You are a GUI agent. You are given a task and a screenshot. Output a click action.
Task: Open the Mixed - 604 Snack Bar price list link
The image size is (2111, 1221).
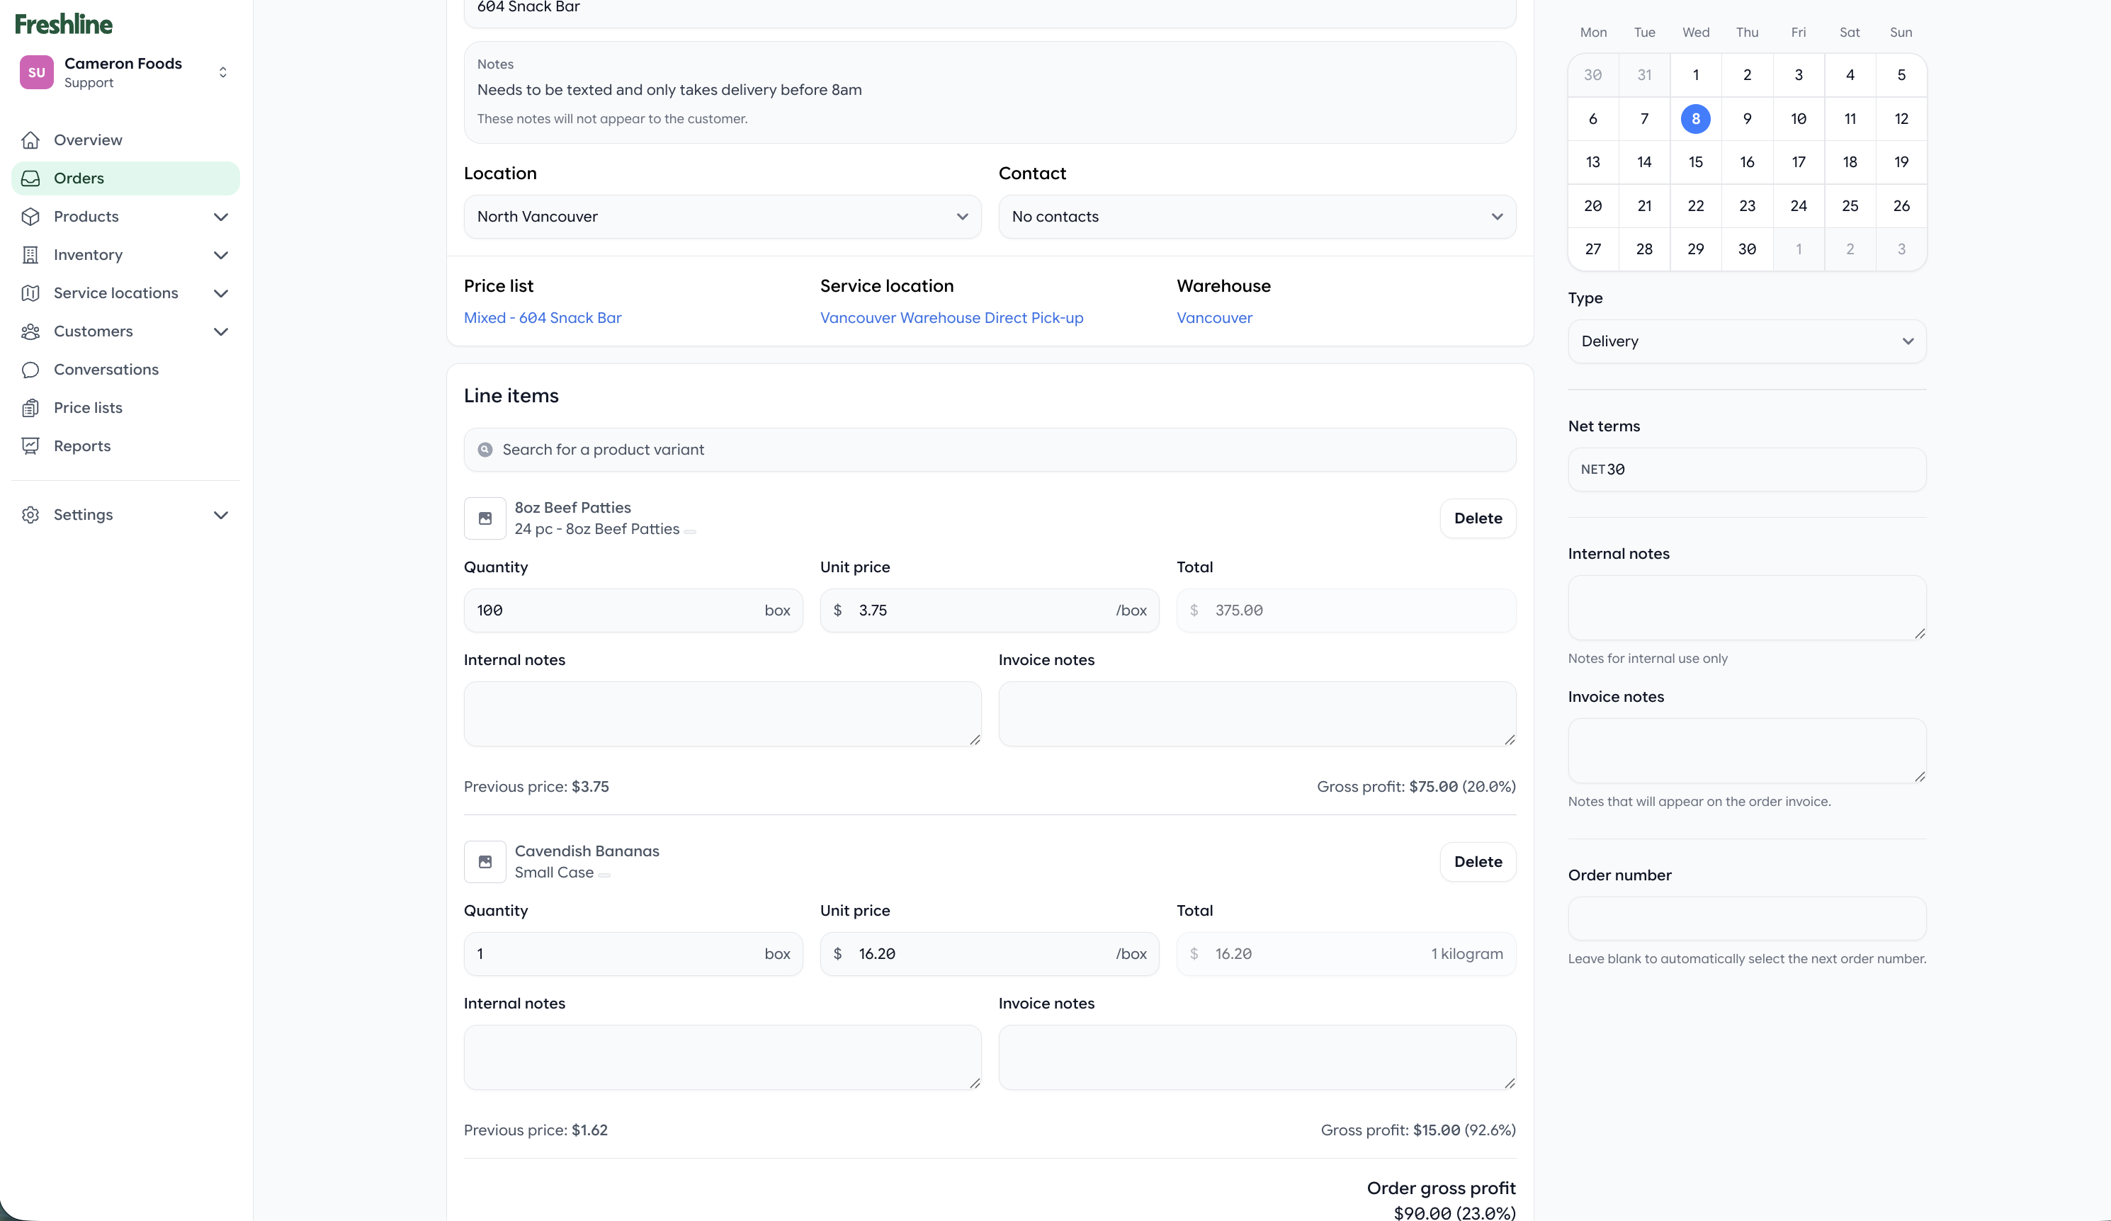click(543, 317)
